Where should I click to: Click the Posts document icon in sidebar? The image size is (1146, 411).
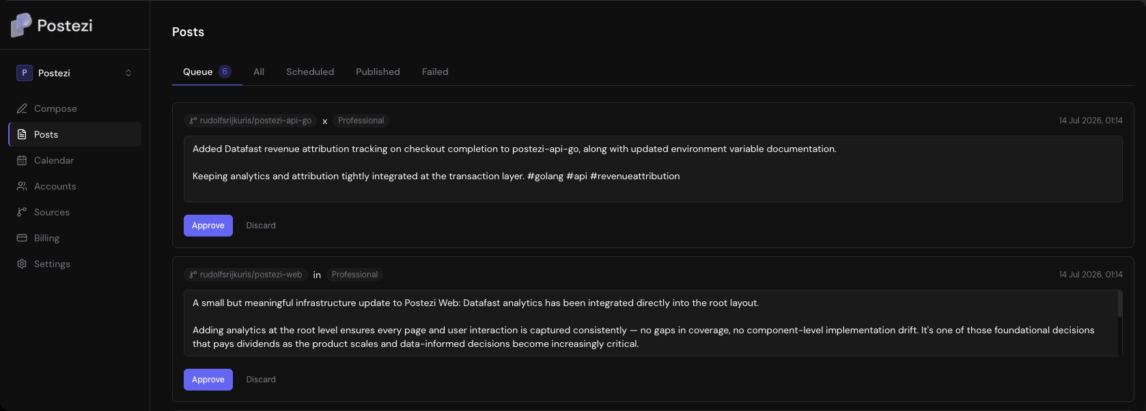(x=22, y=134)
